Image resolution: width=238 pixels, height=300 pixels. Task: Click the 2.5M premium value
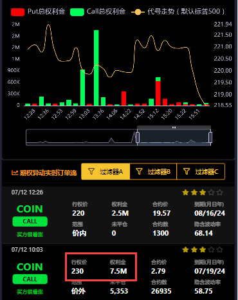point(120,213)
